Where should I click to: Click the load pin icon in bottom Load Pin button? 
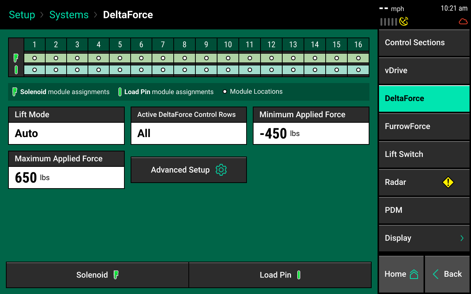click(298, 275)
